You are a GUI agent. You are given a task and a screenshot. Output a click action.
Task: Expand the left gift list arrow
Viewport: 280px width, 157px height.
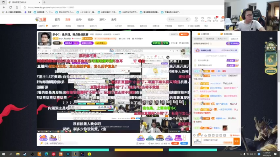coord(59,137)
